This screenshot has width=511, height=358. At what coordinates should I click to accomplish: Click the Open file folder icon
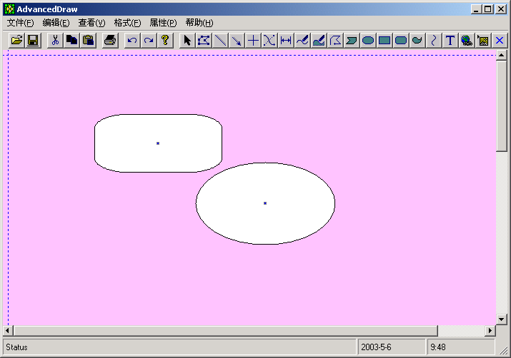point(16,40)
